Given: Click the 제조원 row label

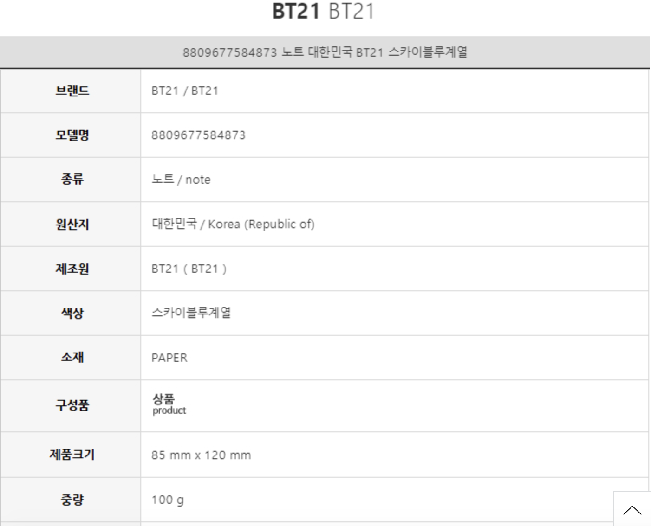Looking at the screenshot, I should click(x=72, y=269).
